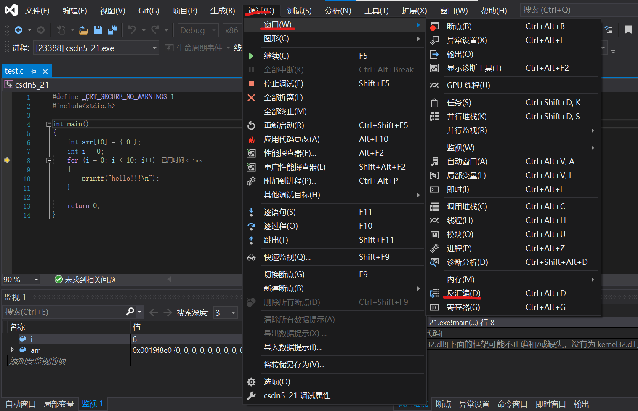The height and width of the screenshot is (411, 638).
Task: Collapse the int main() code block
Action: (x=48, y=124)
